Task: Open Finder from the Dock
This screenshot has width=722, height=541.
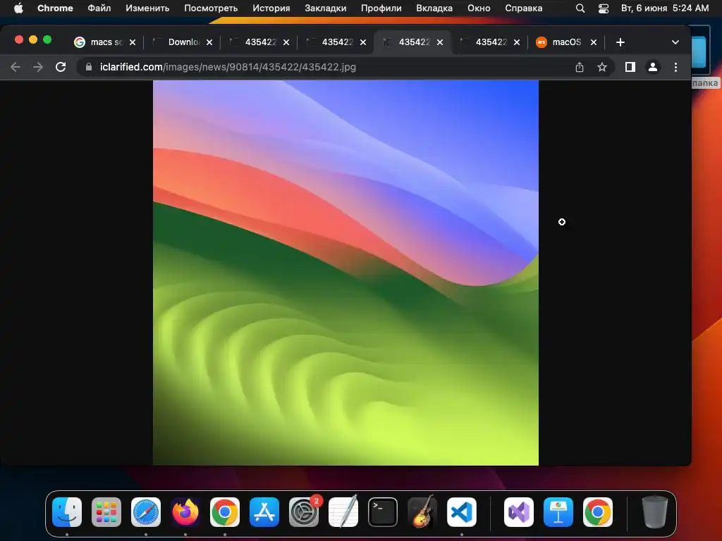Action: 67,512
